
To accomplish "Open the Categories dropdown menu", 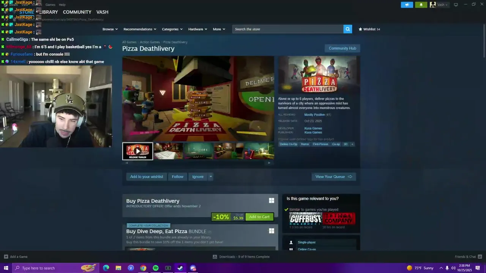I will pyautogui.click(x=172, y=29).
